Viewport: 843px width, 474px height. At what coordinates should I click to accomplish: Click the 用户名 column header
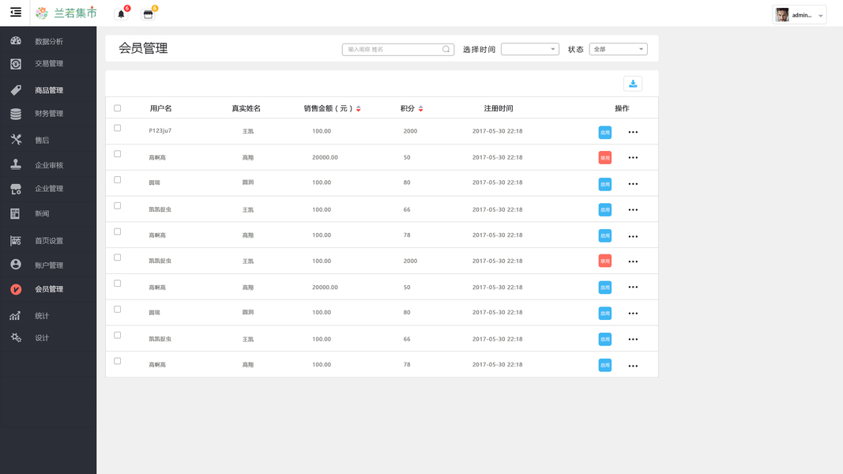tap(160, 108)
